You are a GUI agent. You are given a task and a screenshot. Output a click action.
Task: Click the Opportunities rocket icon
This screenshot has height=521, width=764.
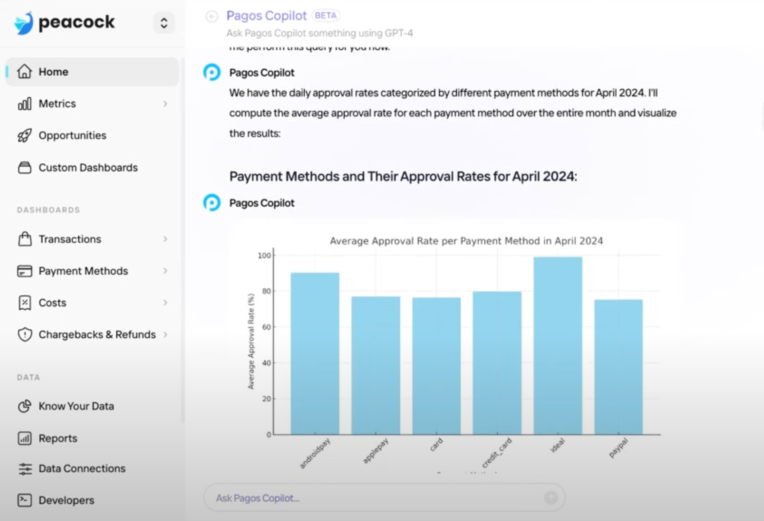(24, 136)
